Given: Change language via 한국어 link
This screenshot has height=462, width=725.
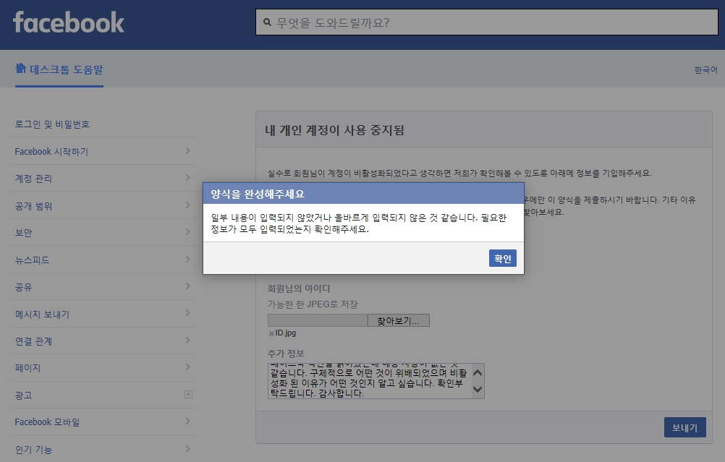Looking at the screenshot, I should point(705,69).
